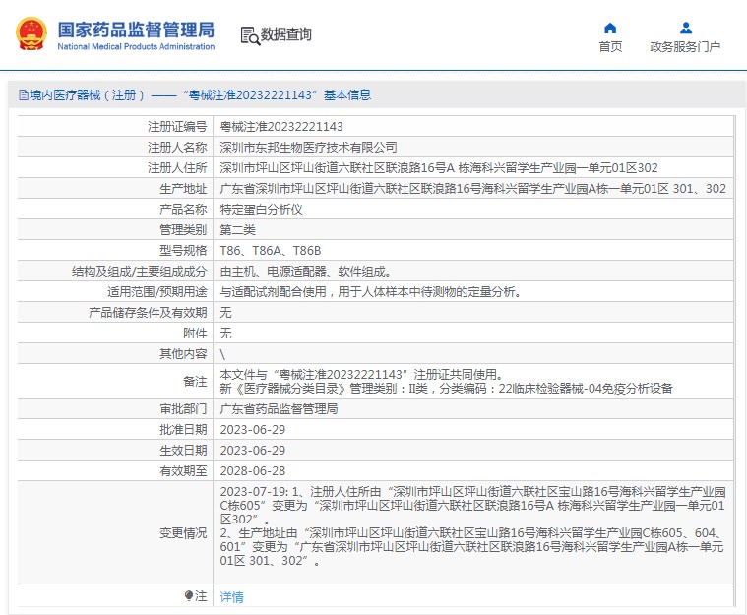747x615 pixels.
Task: Click 批准日期 value 2023-06-29
Action: pos(253,430)
